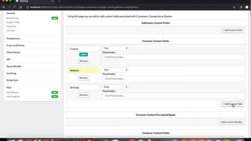Open the API settings section
The width and height of the screenshot is (251, 141).
8,59
